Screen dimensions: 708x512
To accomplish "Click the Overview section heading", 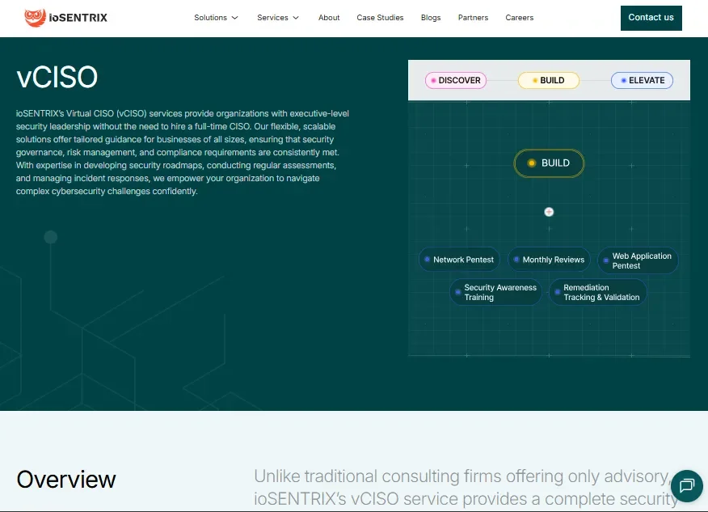I will coord(66,479).
